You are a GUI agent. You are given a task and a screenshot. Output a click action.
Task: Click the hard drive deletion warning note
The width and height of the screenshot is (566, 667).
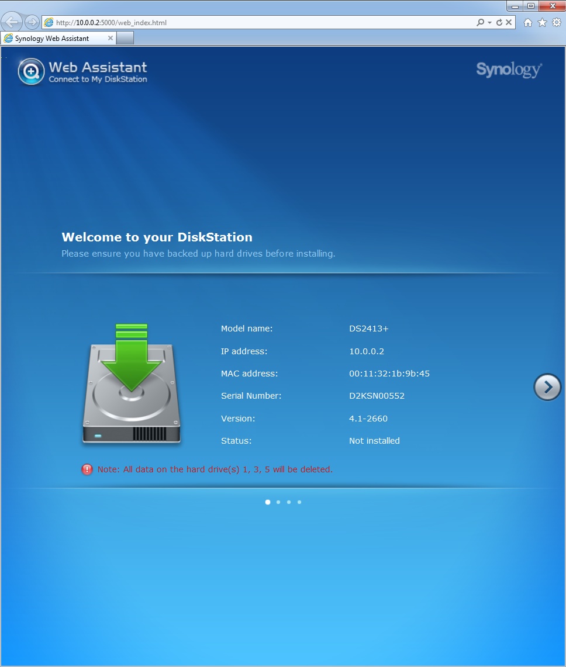215,469
